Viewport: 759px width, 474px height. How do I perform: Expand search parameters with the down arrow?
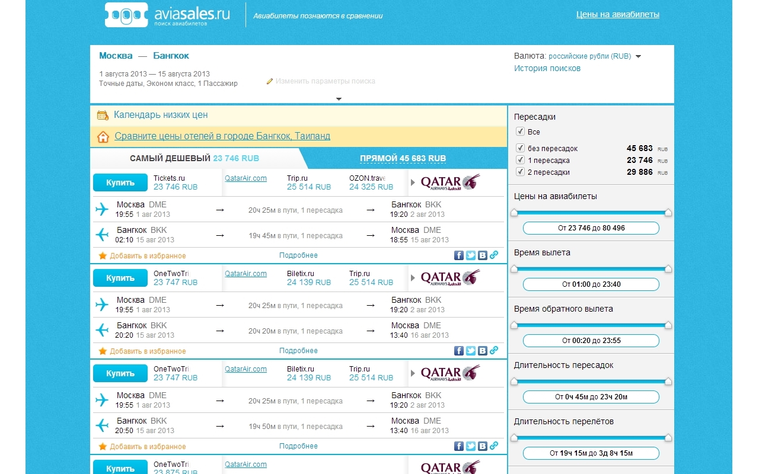pos(339,99)
